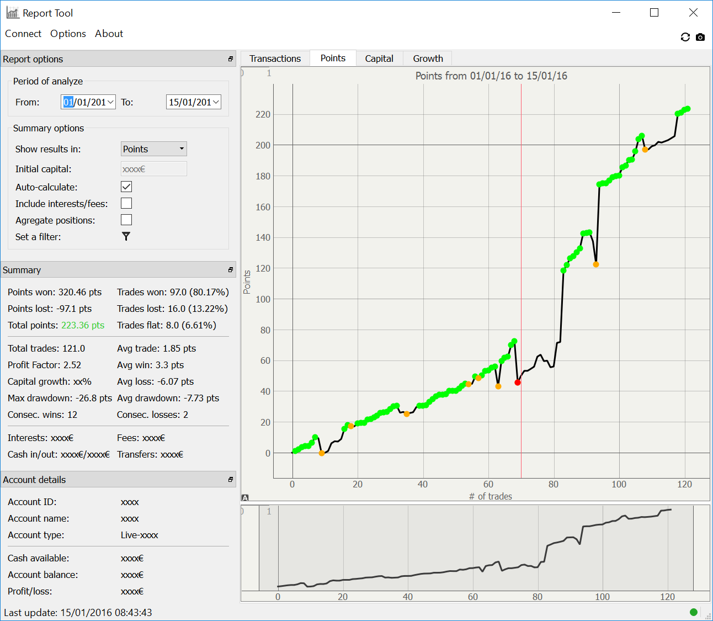Switch to the Capital tab
The width and height of the screenshot is (713, 621).
click(379, 59)
